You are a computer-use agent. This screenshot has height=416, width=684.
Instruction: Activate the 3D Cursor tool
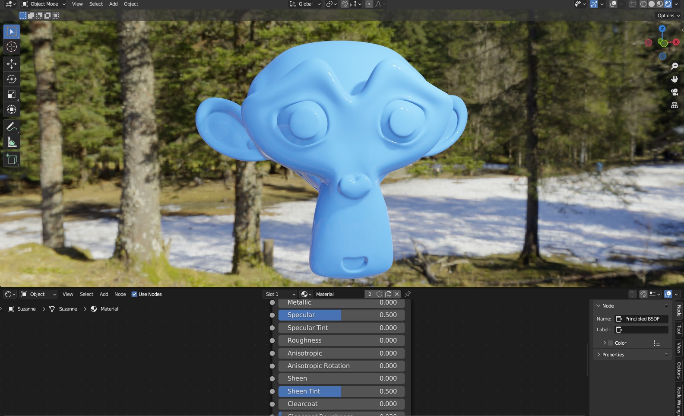(12, 47)
